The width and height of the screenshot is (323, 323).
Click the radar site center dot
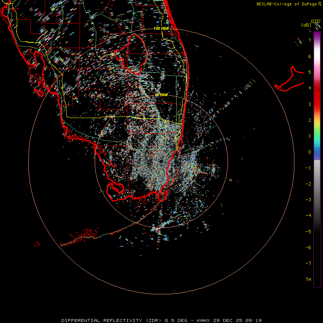[x=161, y=161]
